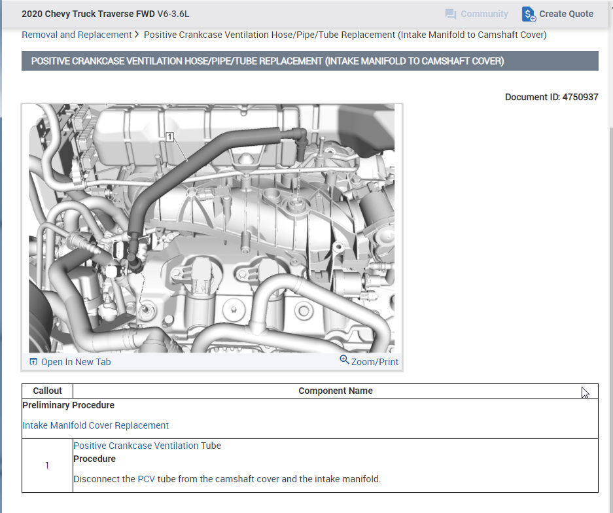Click the PCV engine diagram image
Screen dimensions: 613x513
[x=211, y=228]
